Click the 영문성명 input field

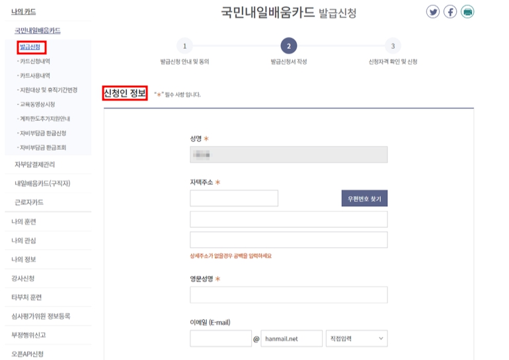[289, 295]
